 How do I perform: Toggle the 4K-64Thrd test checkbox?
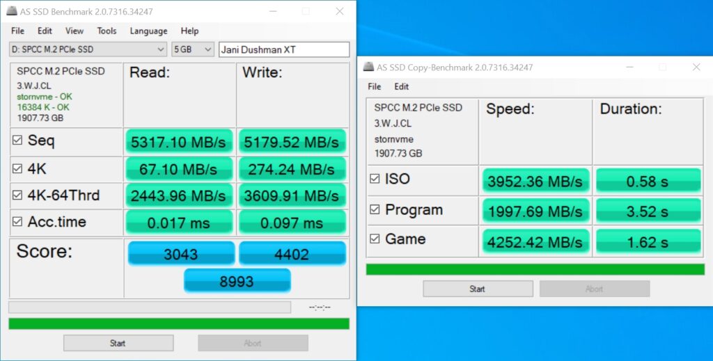[x=17, y=195]
